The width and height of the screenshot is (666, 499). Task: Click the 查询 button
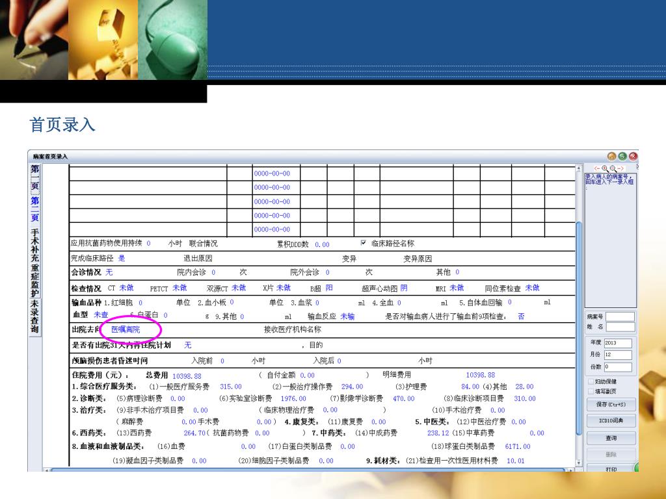(x=611, y=439)
